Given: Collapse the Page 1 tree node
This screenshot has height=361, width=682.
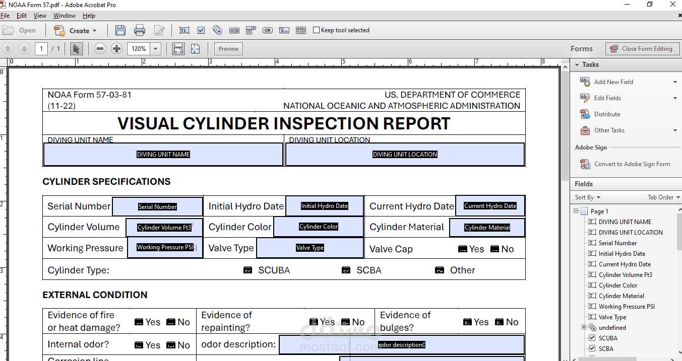Looking at the screenshot, I should (x=576, y=211).
